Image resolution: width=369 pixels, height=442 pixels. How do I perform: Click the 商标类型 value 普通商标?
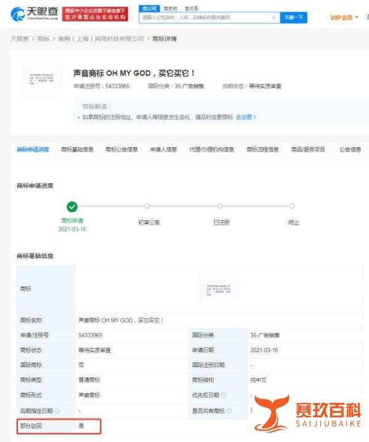tap(89, 380)
